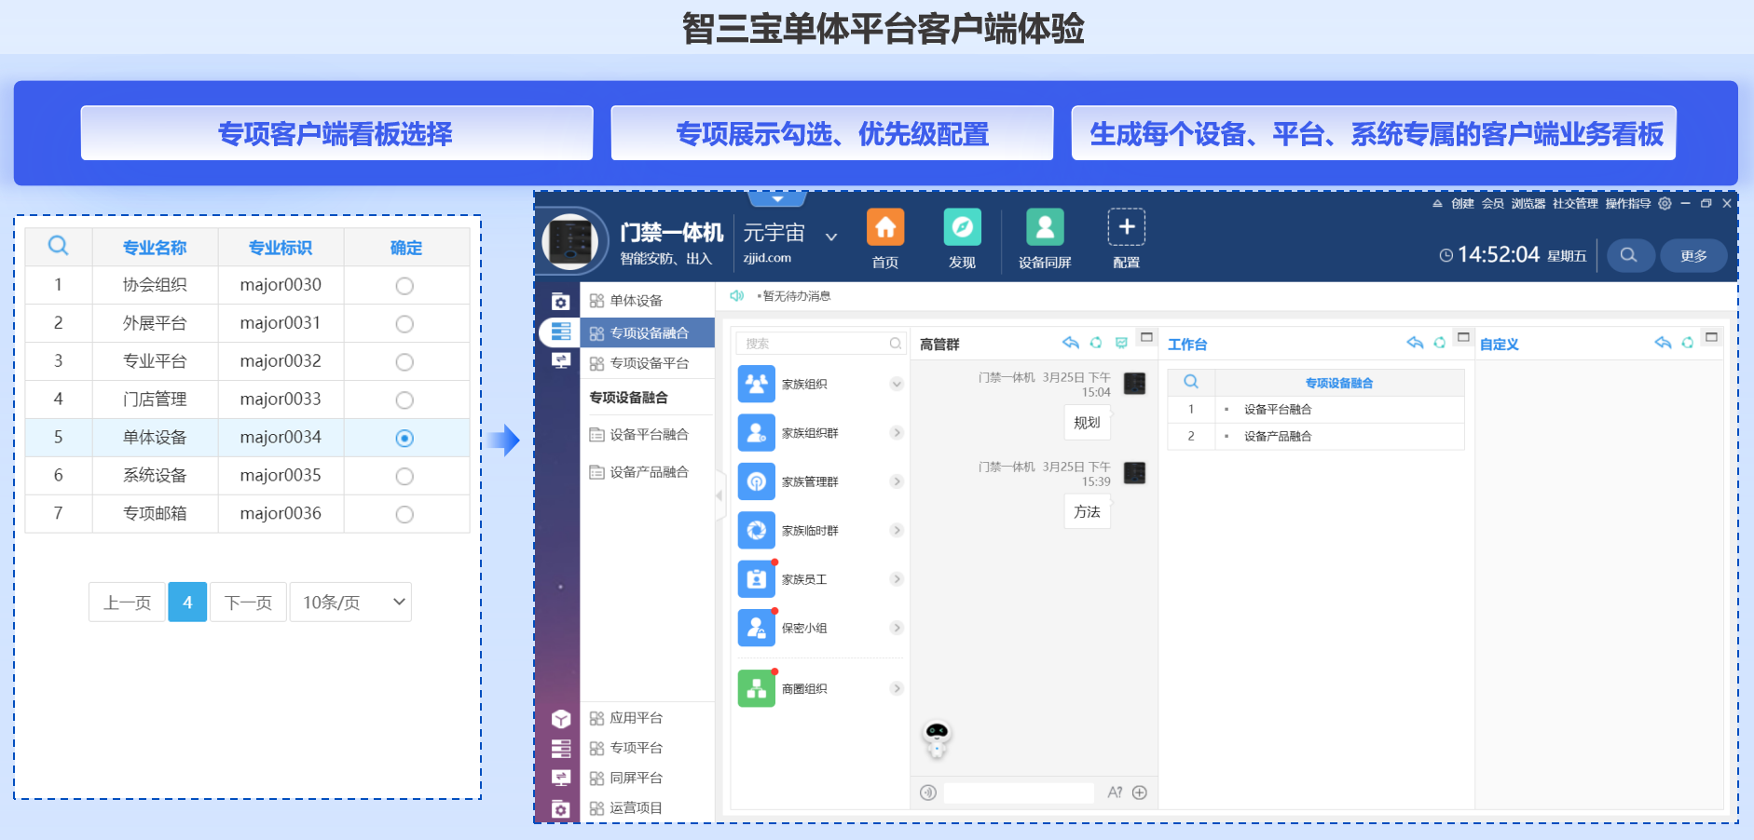Expand the 元宇宙 dropdown chevron
1754x840 pixels.
pos(831,237)
